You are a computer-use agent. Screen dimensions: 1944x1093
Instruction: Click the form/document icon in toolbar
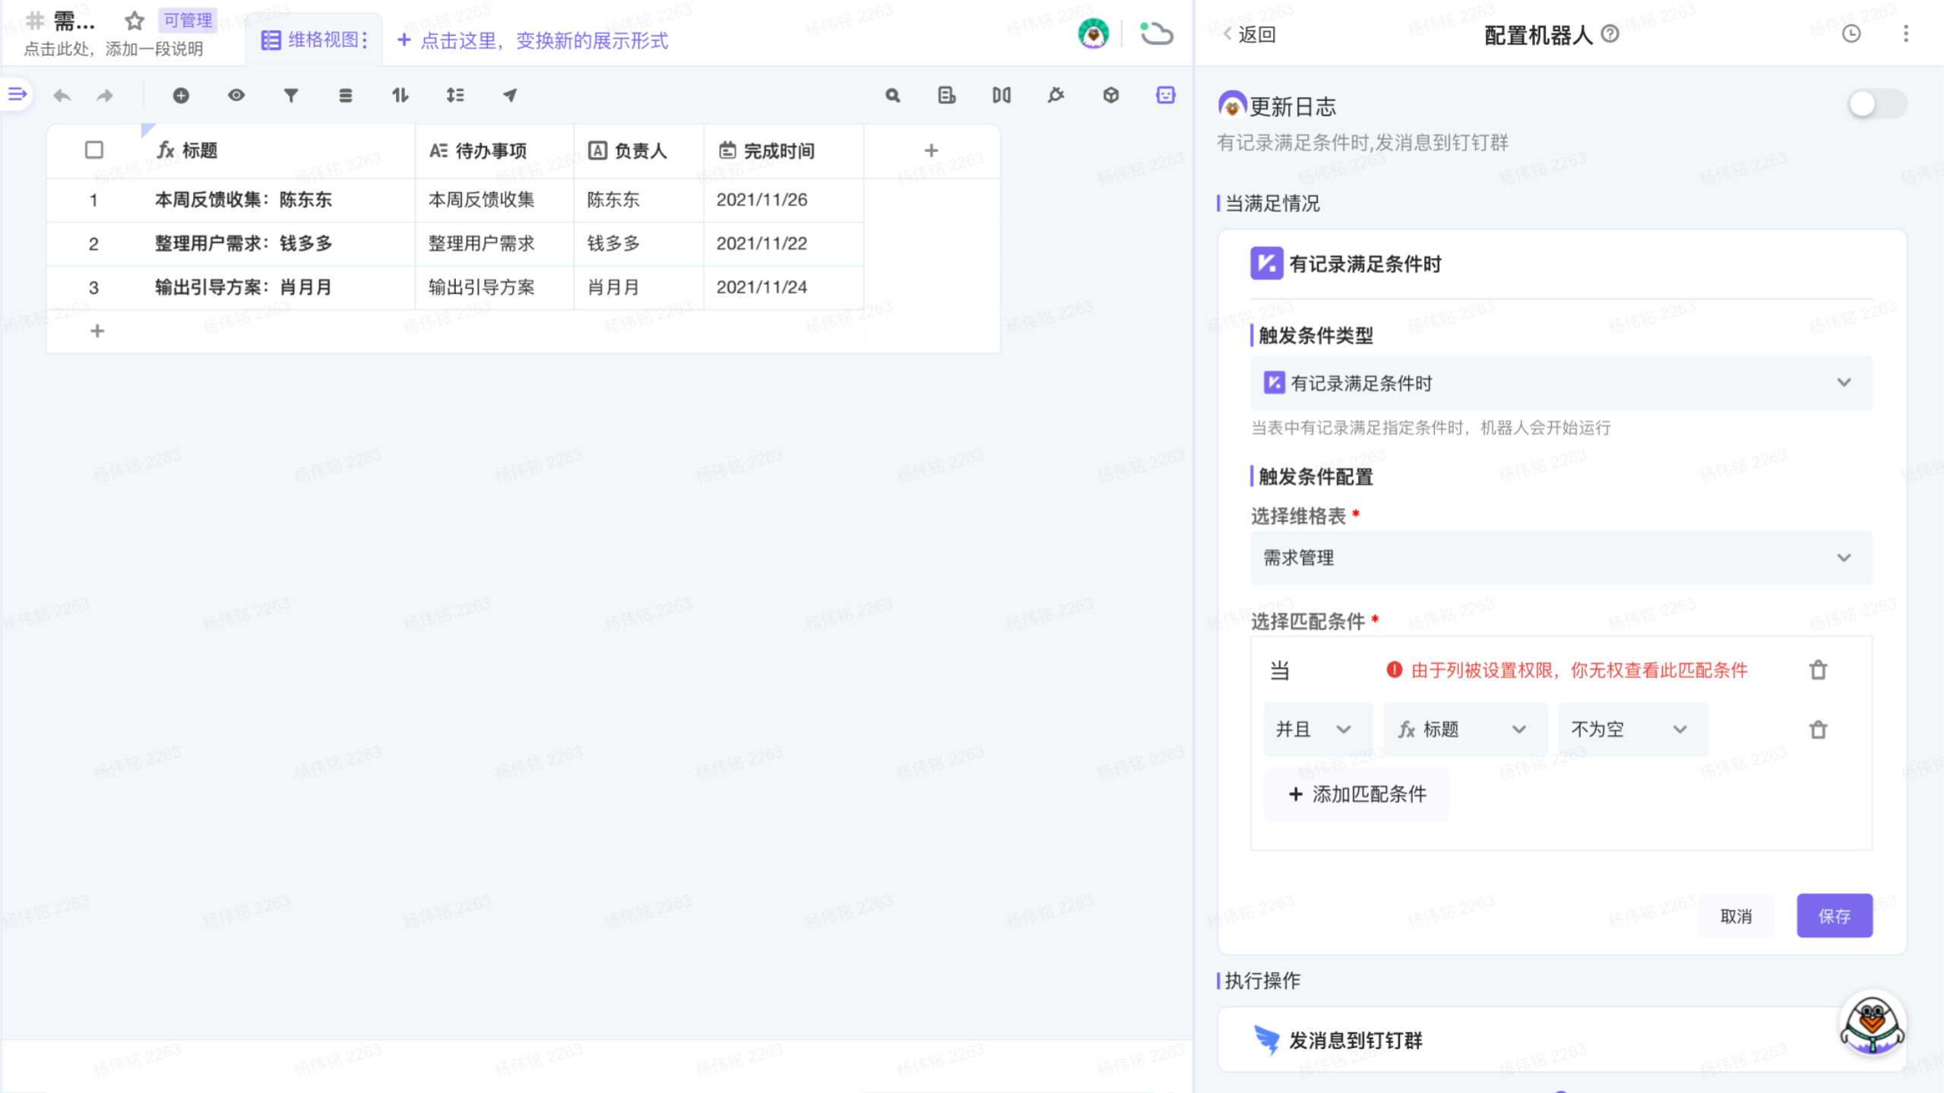947,96
